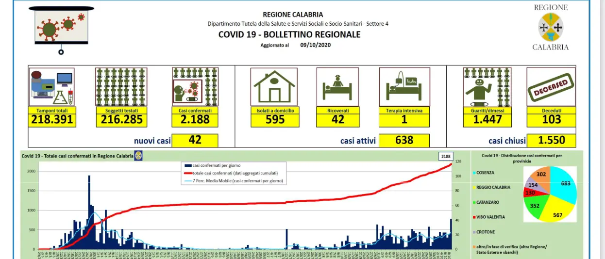
Task: Click the Terapia intensiva monitor bed icon
Action: pos(404,87)
